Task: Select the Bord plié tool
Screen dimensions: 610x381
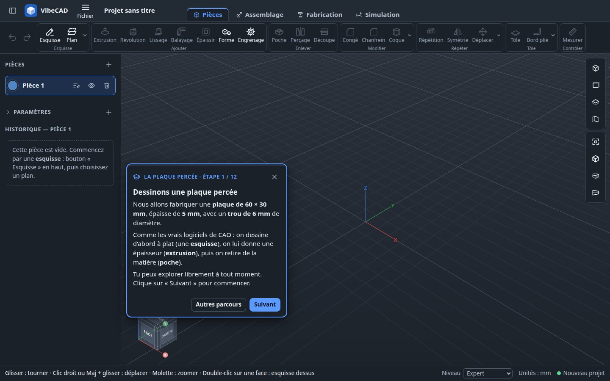Action: (x=538, y=35)
